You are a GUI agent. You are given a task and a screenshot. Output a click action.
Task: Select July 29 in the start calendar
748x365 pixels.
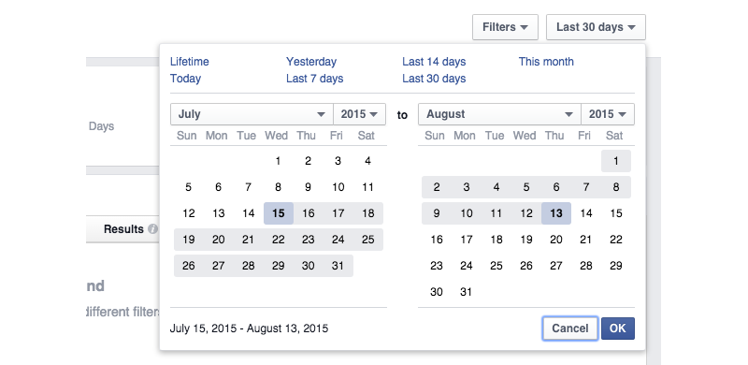[x=278, y=266]
